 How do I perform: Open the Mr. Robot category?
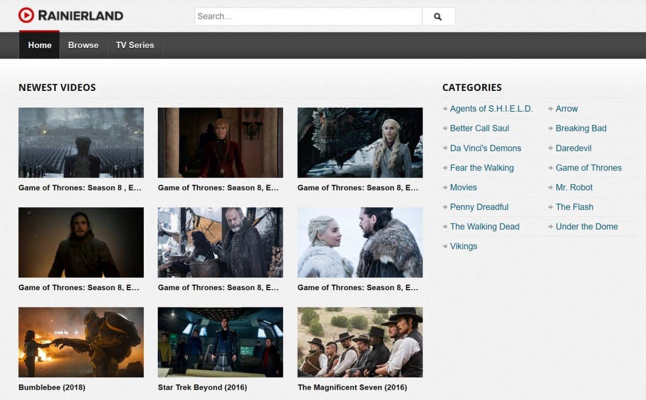tap(574, 187)
